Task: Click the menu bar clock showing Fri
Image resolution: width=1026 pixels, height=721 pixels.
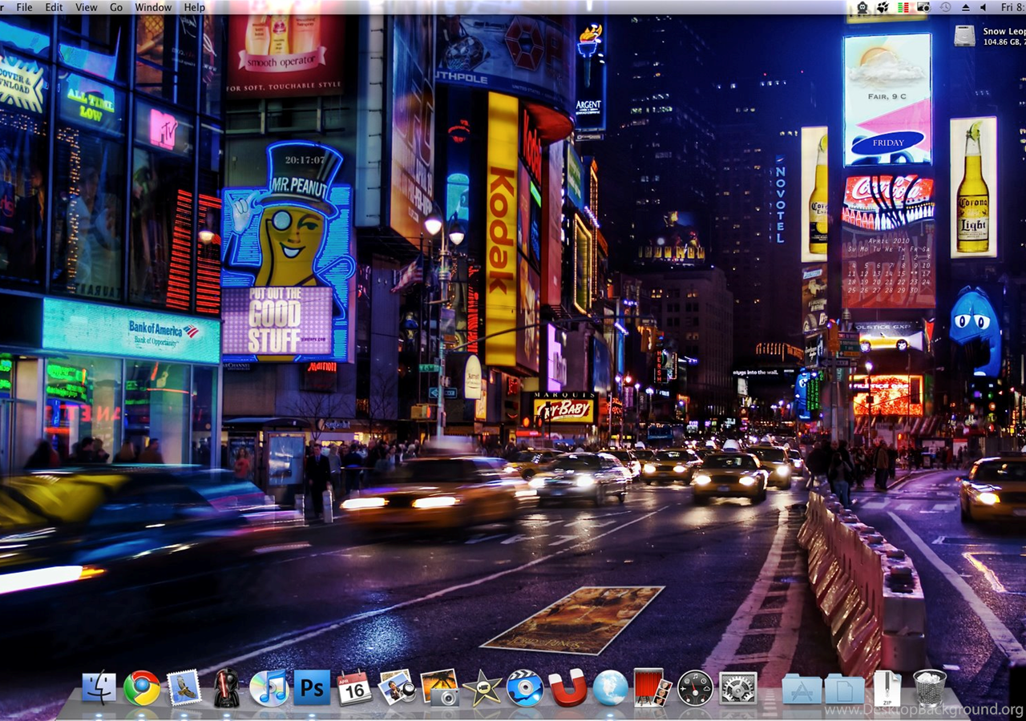Action: coord(1013,7)
